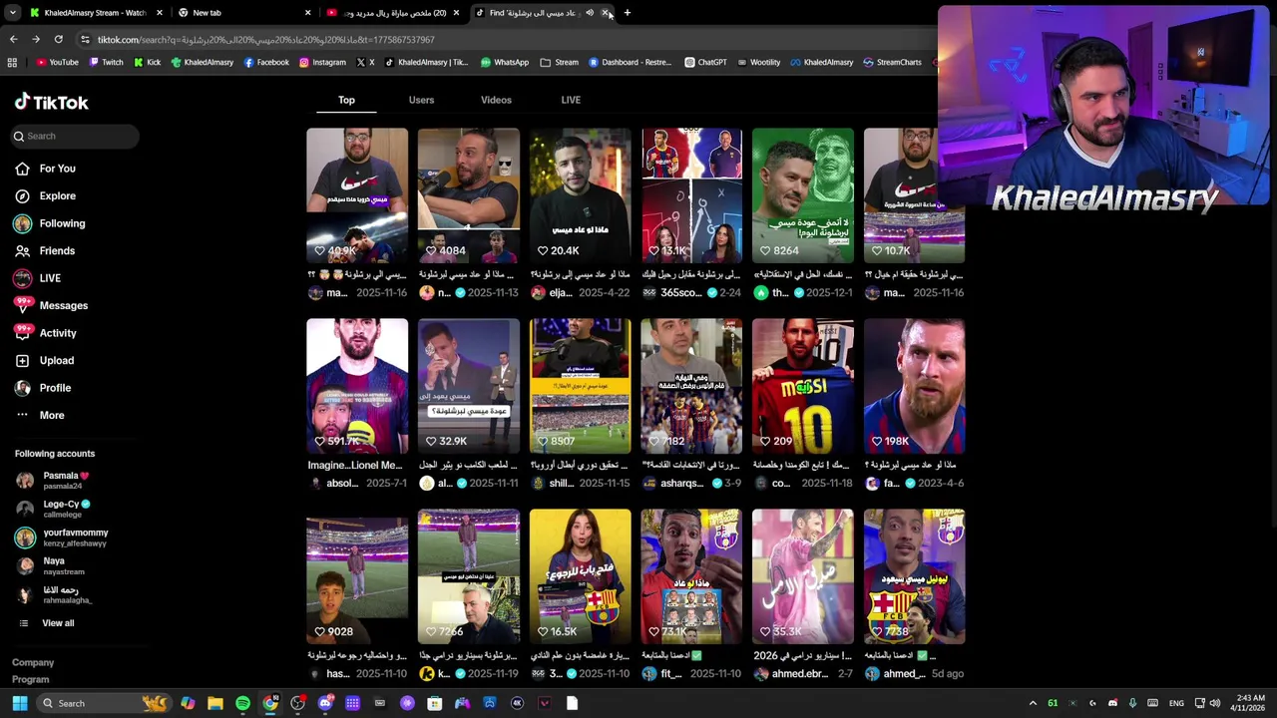This screenshot has width=1277, height=718.
Task: Mute the TikTok tab audio icon
Action: point(590,13)
